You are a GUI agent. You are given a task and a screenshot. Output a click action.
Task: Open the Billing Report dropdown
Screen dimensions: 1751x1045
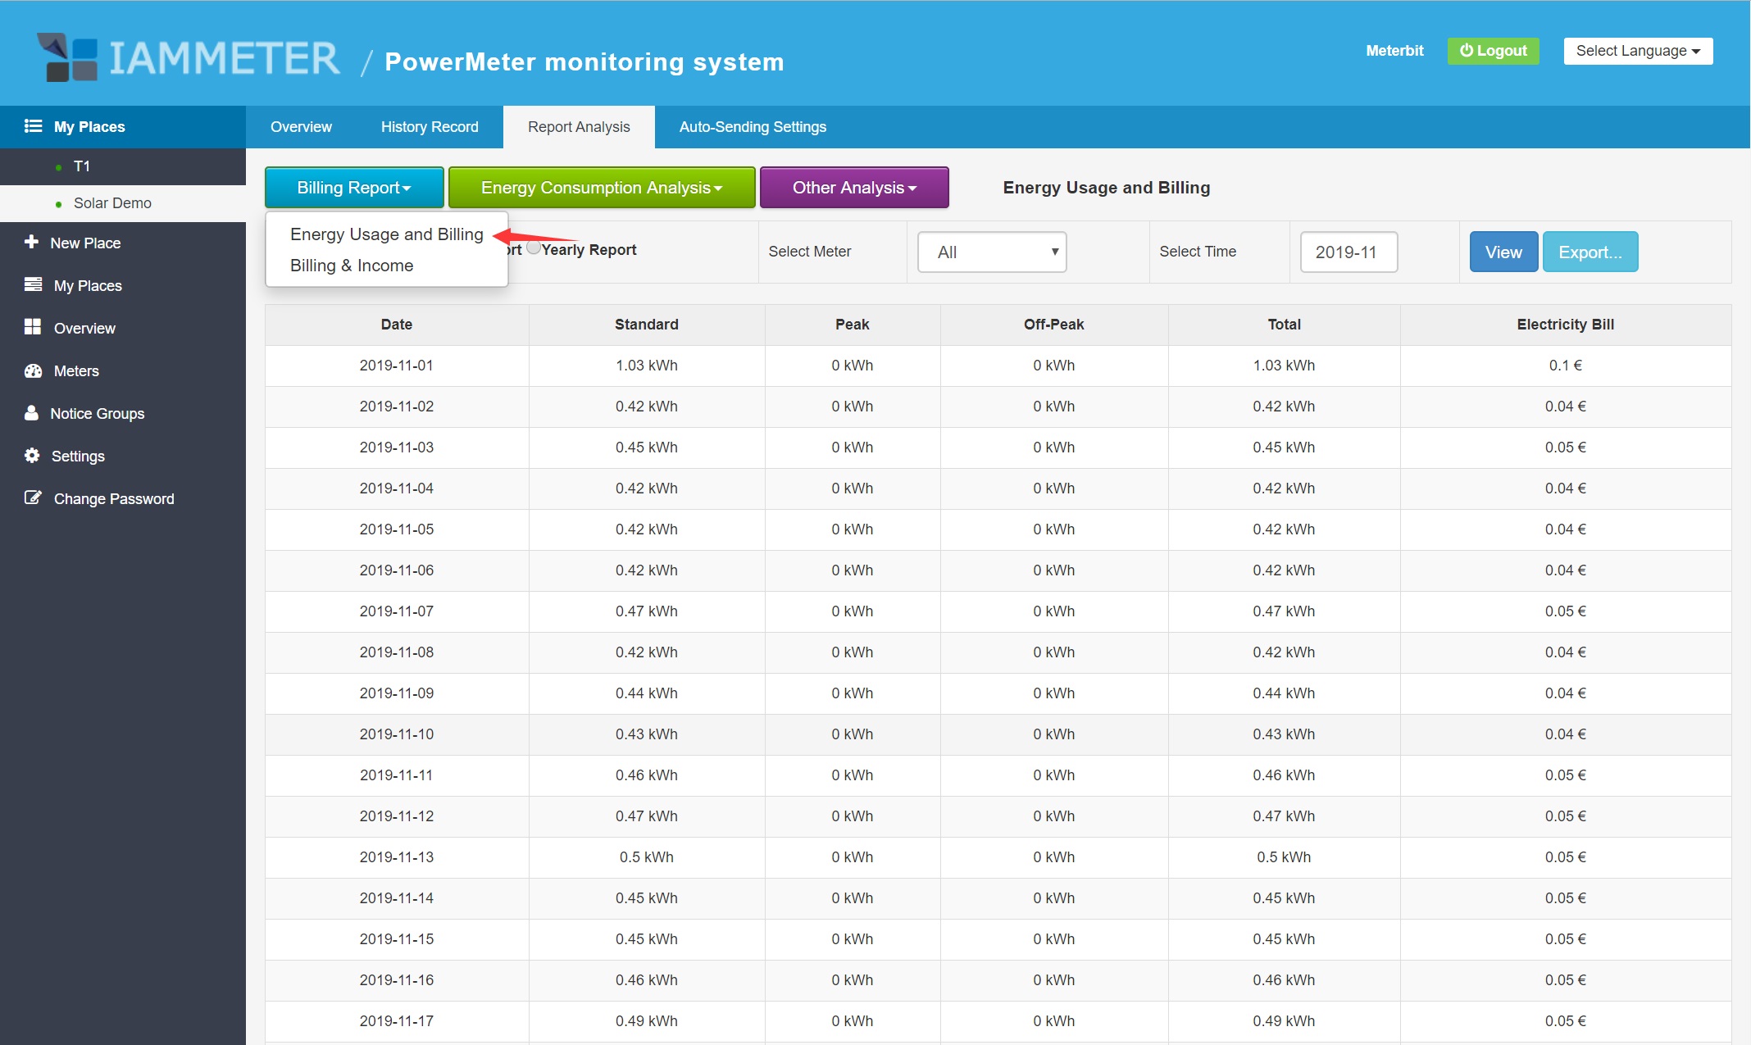click(x=354, y=188)
